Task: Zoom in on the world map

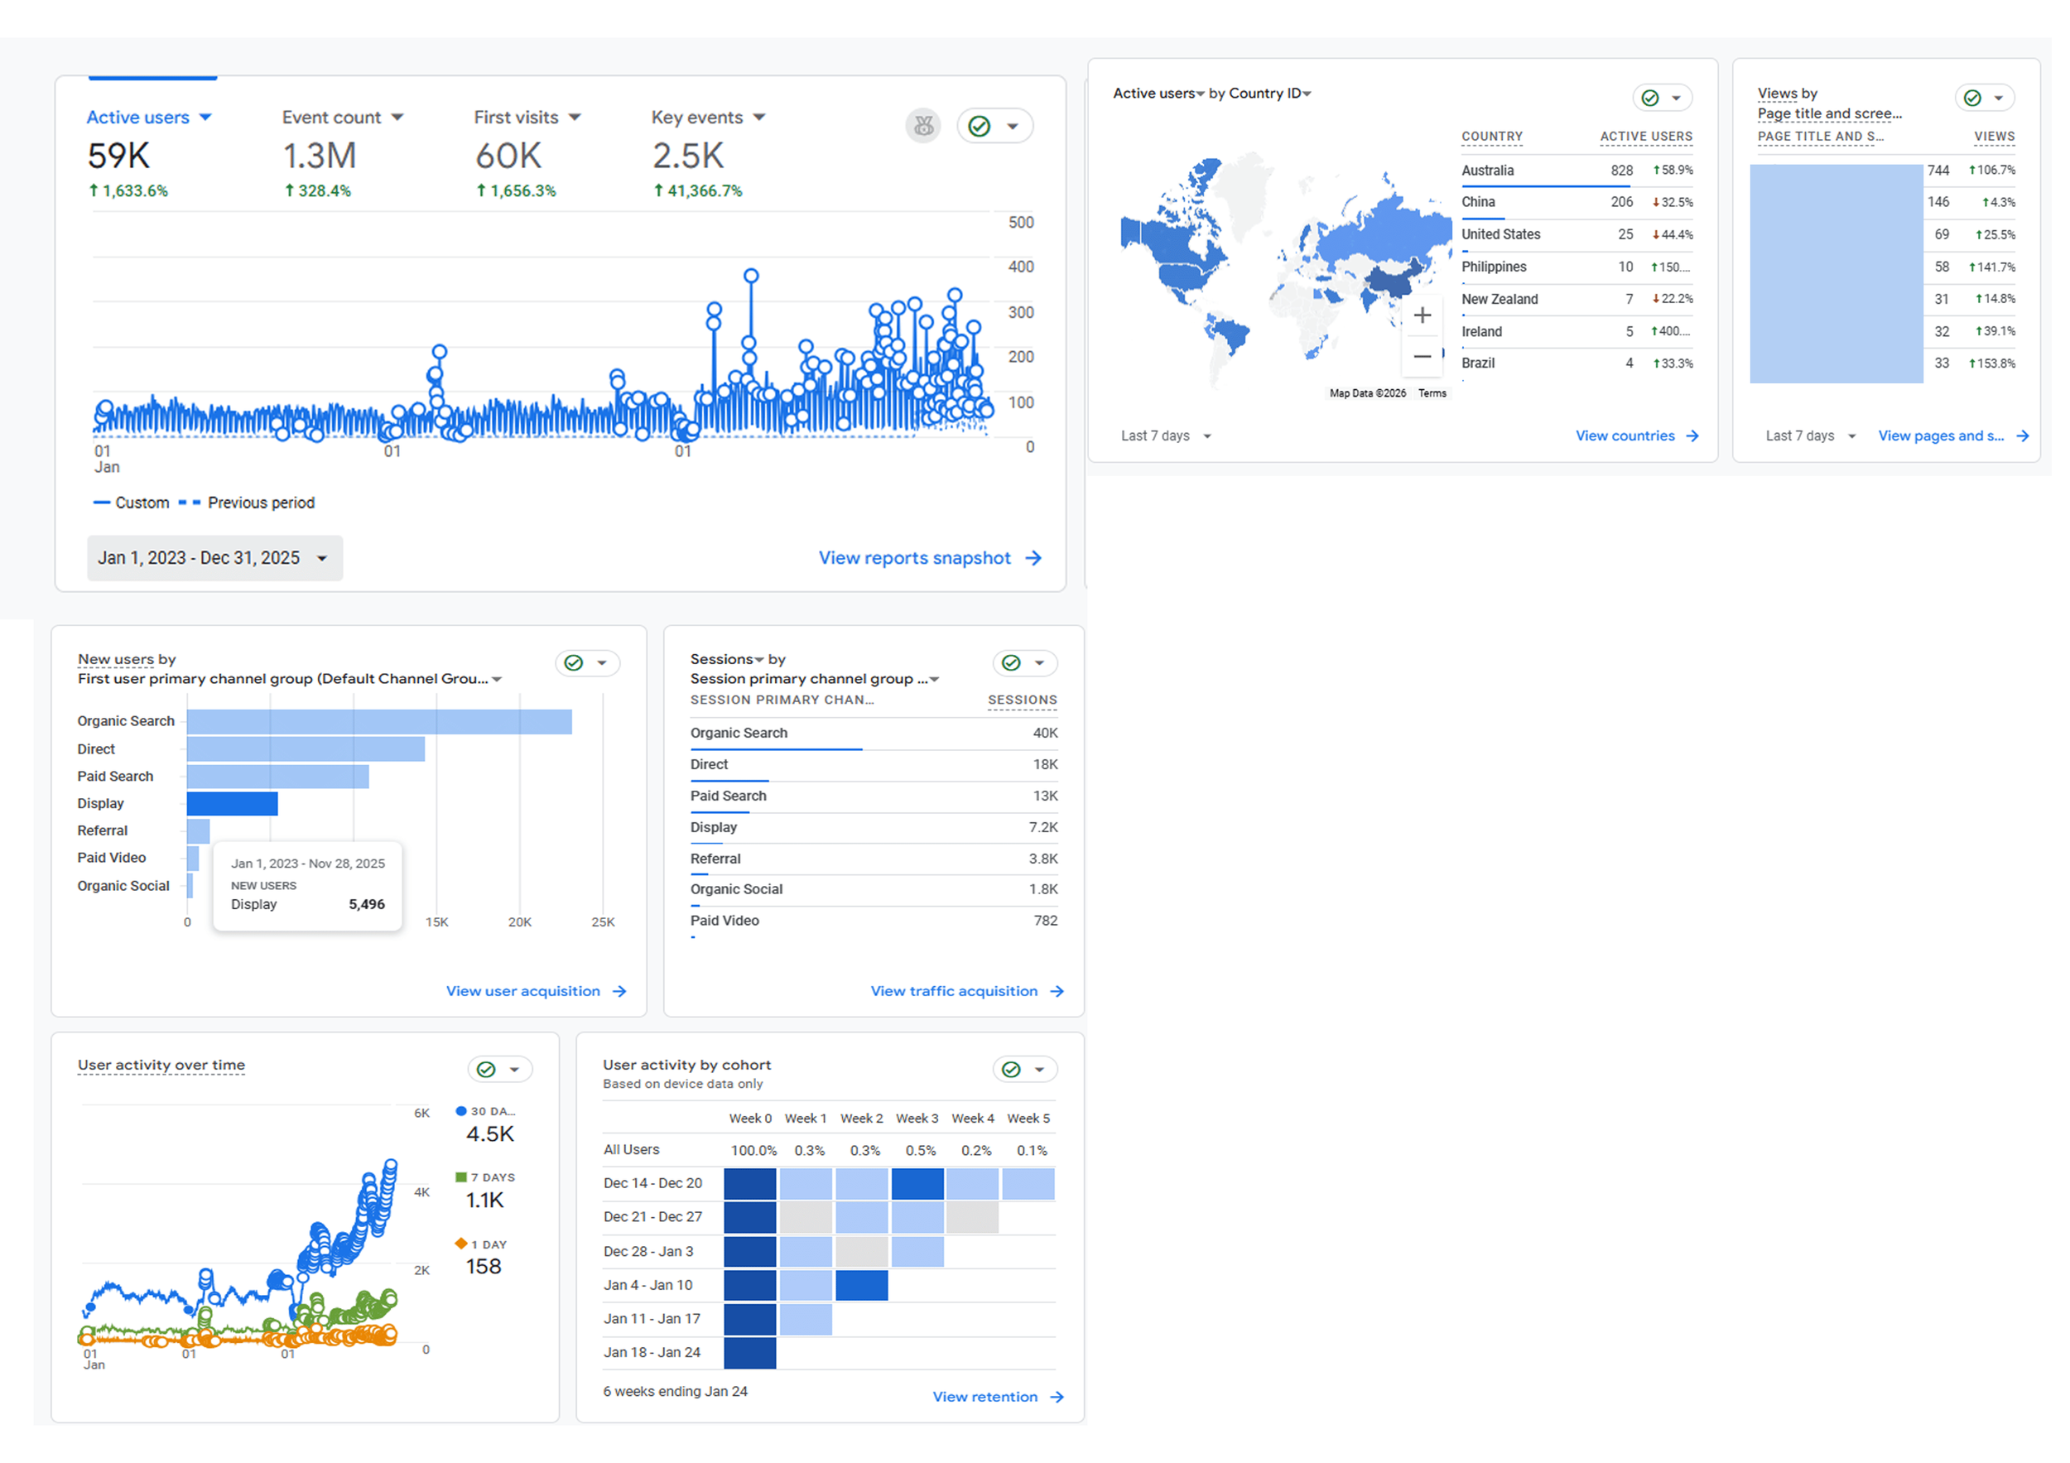Action: 1423,315
